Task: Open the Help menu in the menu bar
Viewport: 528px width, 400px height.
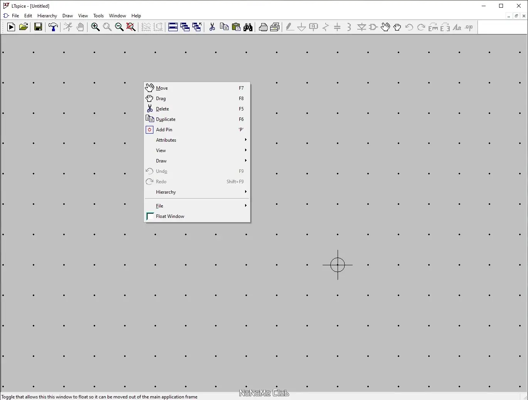Action: tap(136, 16)
